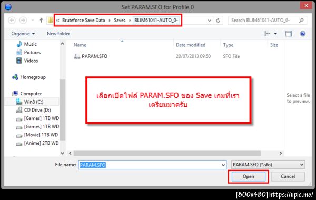Select the Win8 (C:) drive

tap(34, 102)
